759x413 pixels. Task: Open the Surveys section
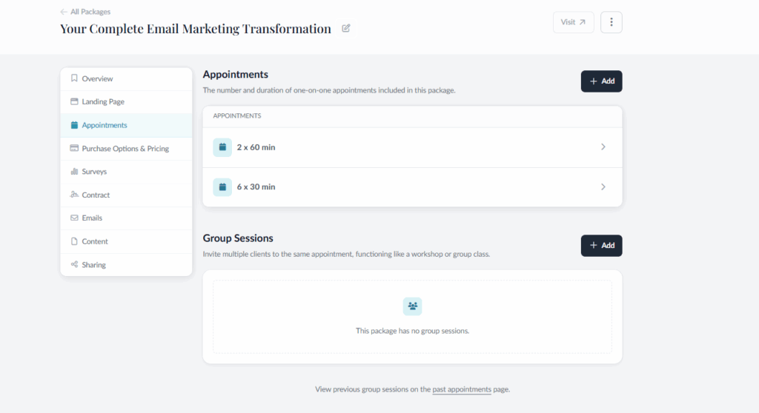coord(126,171)
